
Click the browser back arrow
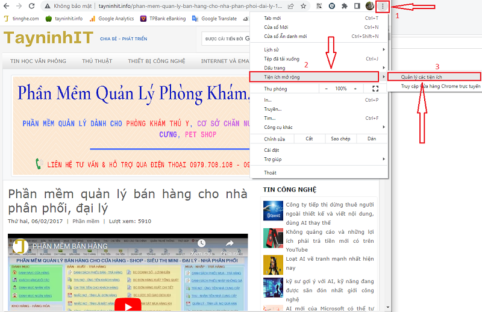(7, 6)
